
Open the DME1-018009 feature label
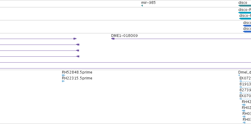click(x=124, y=35)
